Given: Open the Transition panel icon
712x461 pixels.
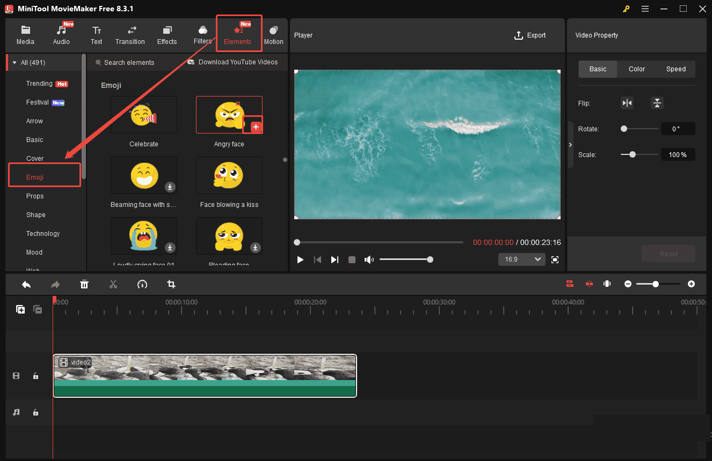Looking at the screenshot, I should click(130, 34).
